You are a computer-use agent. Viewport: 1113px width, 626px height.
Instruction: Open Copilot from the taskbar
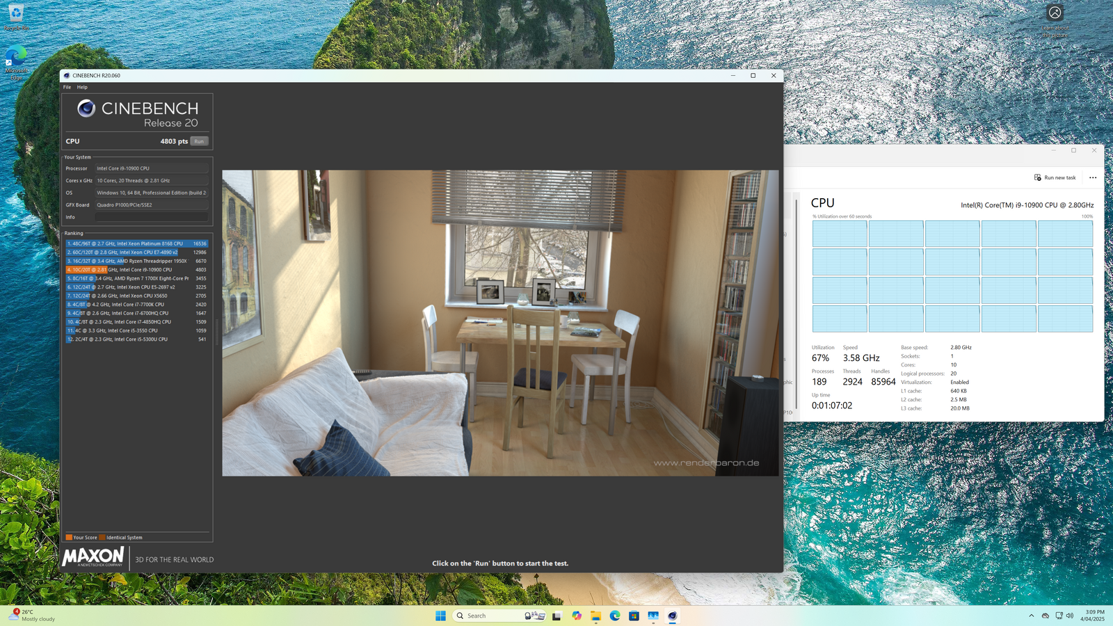[577, 616]
